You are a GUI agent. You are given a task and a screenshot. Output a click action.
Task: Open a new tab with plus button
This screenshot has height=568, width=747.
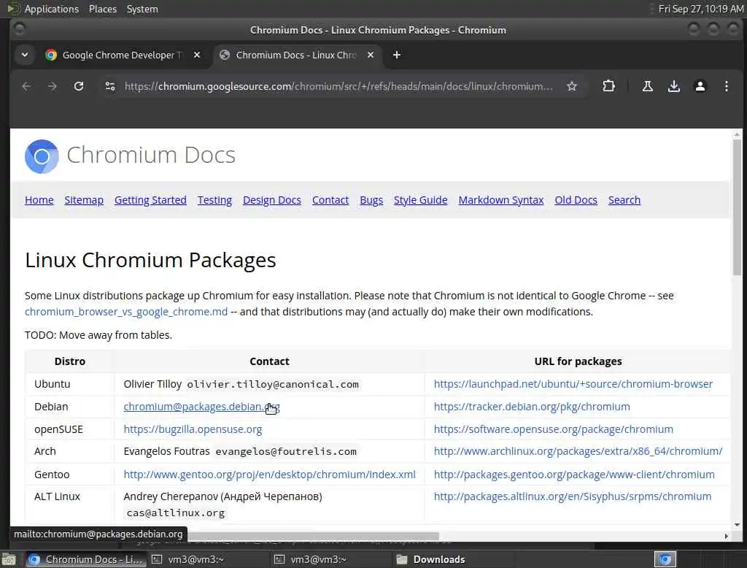[396, 55]
